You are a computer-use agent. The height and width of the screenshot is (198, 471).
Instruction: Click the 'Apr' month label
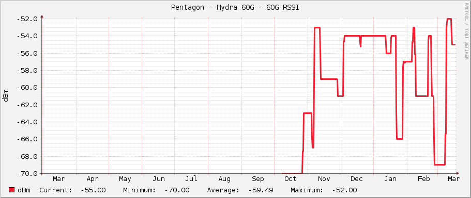click(x=92, y=179)
